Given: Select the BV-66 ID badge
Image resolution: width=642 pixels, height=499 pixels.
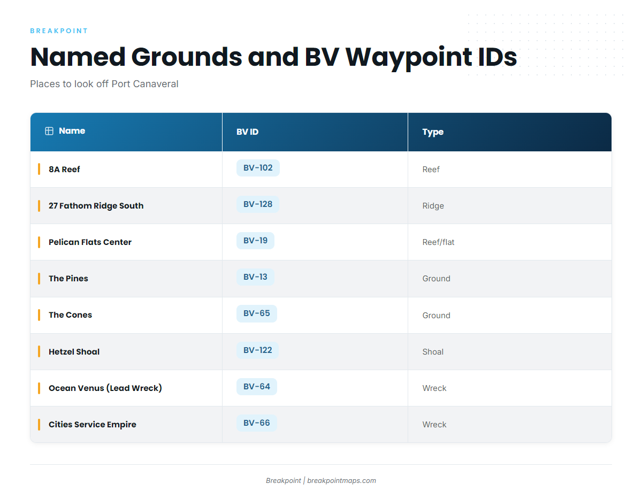Looking at the screenshot, I should coord(257,423).
